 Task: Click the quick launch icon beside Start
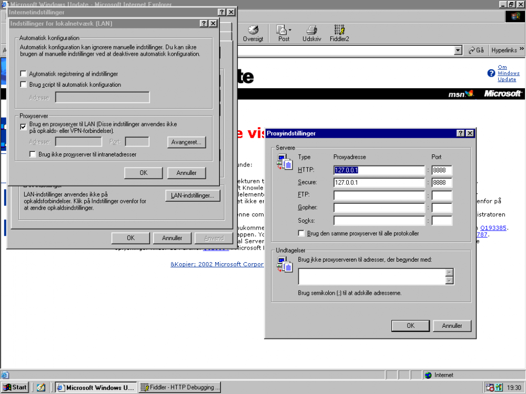click(41, 387)
